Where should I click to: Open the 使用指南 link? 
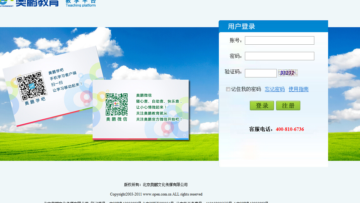point(298,89)
